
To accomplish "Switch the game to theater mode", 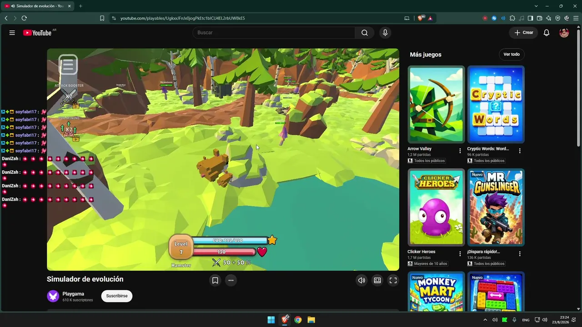I will click(x=377, y=280).
